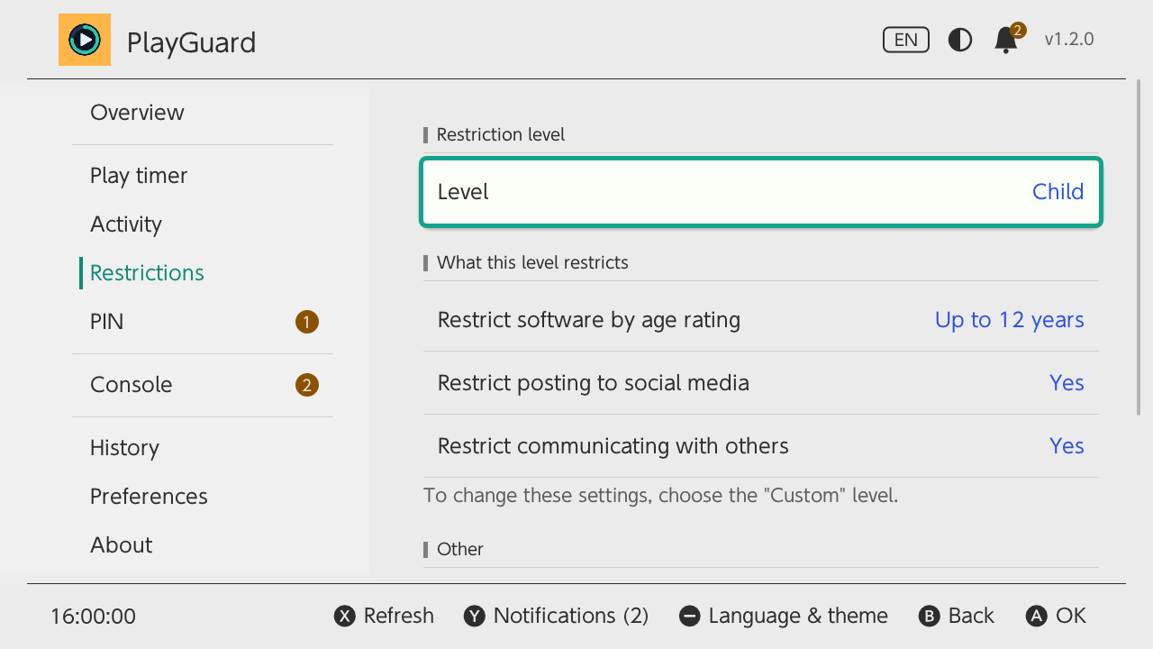Toggle Restrict communicating with others Yes
This screenshot has width=1153, height=649.
(761, 446)
